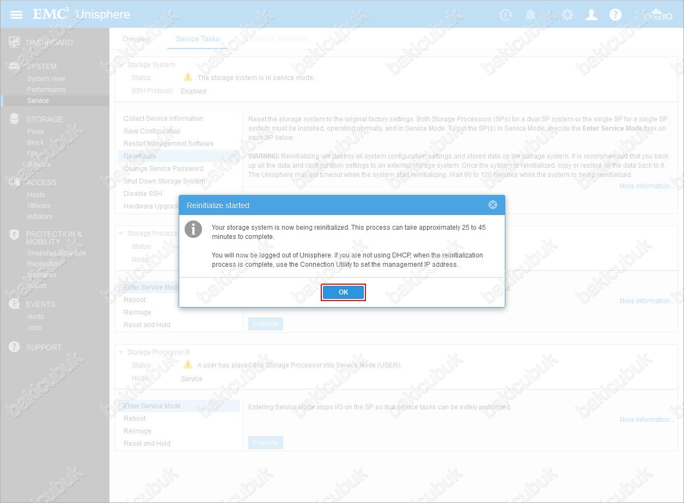Open Jobs under Events
The image size is (684, 503).
click(34, 328)
